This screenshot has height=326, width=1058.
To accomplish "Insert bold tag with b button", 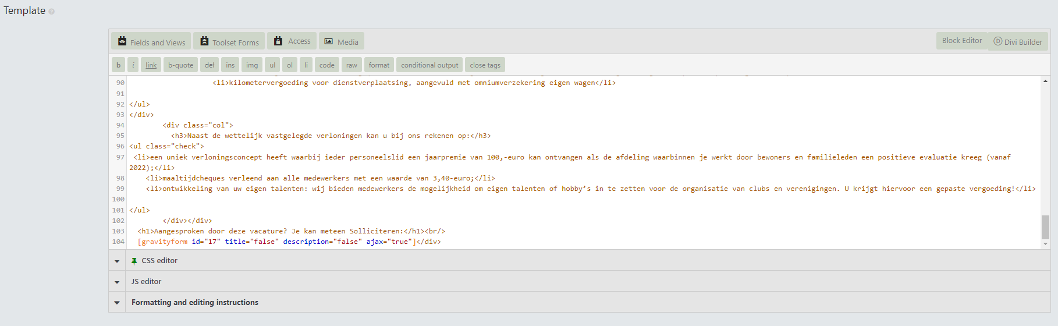I will pos(118,65).
